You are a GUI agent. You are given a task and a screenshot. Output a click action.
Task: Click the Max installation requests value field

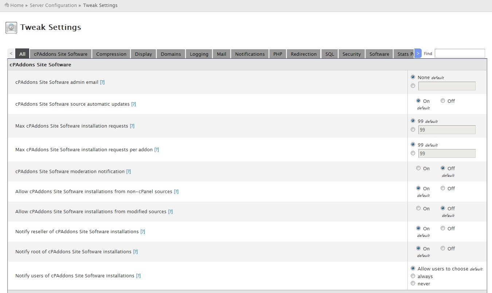(447, 130)
